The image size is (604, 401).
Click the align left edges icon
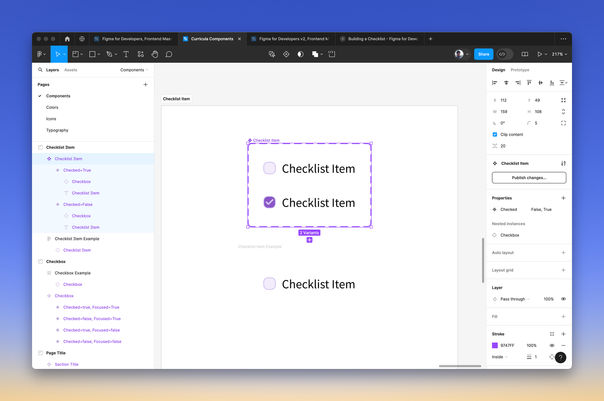(495, 83)
